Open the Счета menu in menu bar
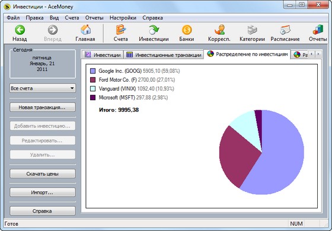This screenshot has width=332, height=231. pos(72,18)
